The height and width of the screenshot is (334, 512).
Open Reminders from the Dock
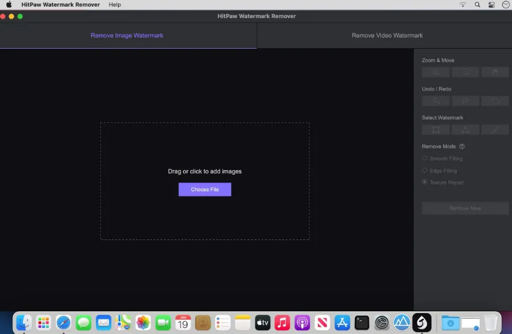pos(223,323)
